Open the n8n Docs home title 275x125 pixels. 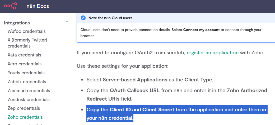point(38,6)
